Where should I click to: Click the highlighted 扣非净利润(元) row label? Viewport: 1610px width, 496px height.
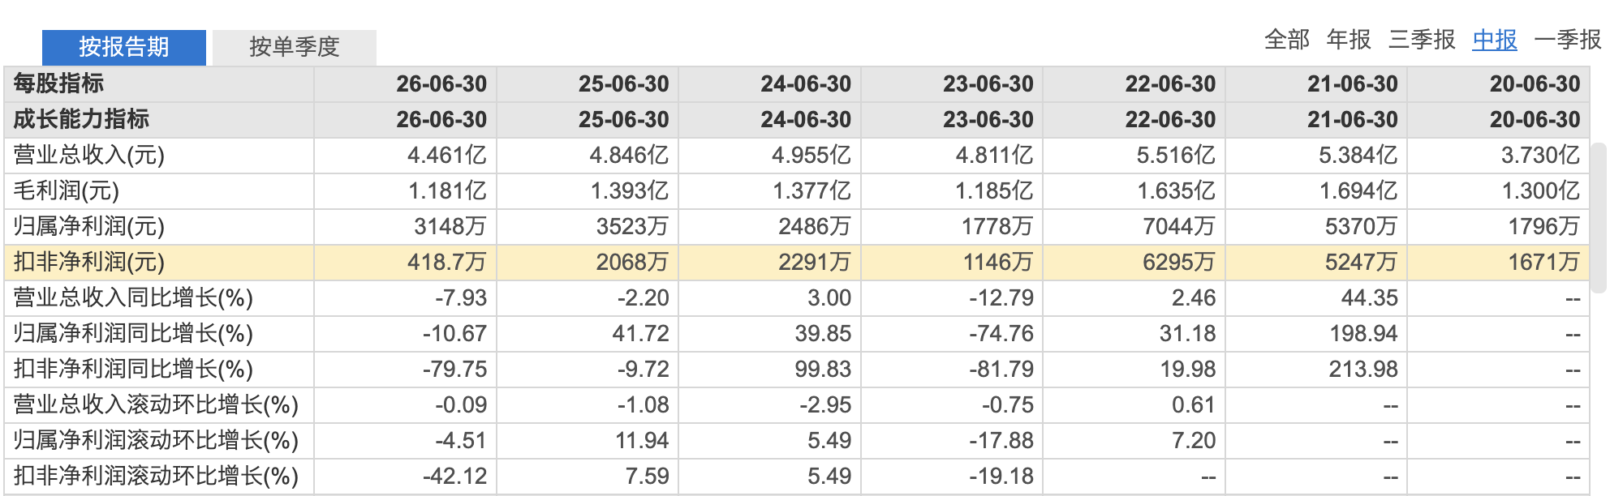[x=89, y=262]
